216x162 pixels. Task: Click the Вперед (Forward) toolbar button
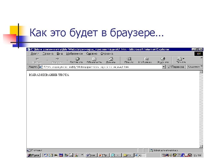tap(57, 60)
